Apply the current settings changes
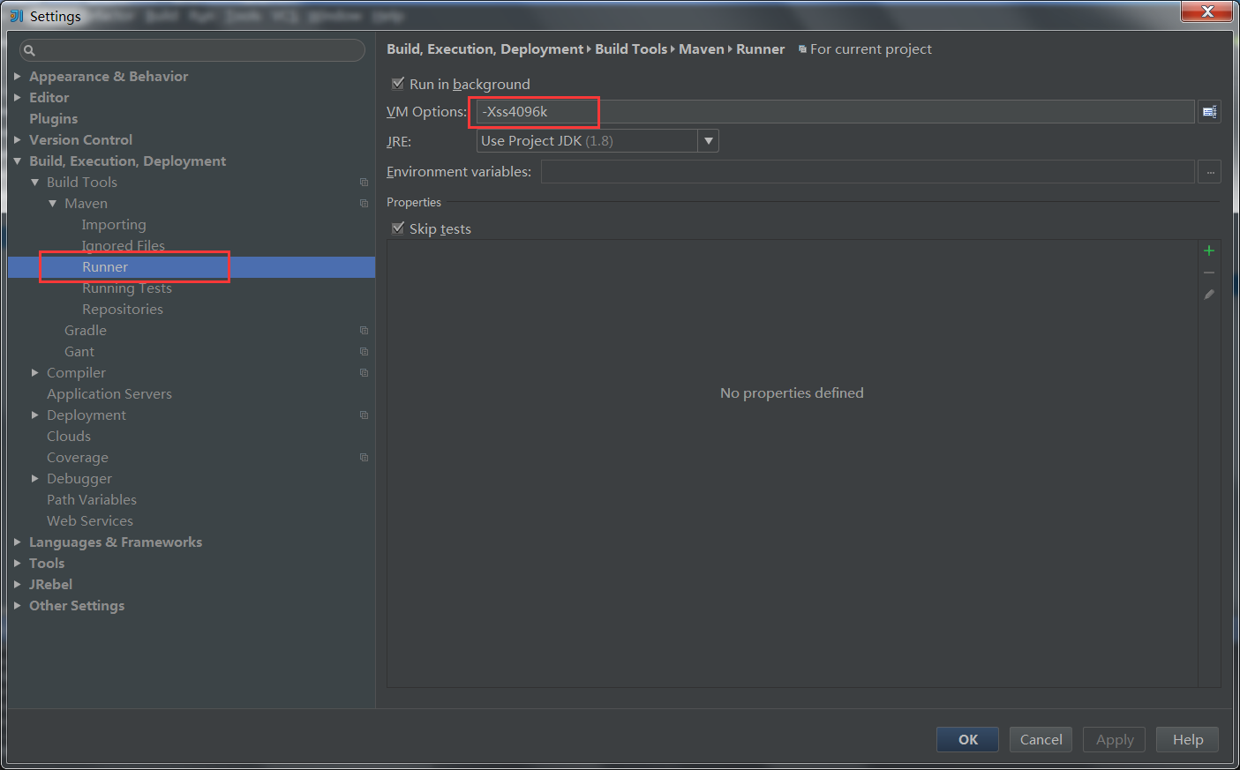 [x=1113, y=739]
